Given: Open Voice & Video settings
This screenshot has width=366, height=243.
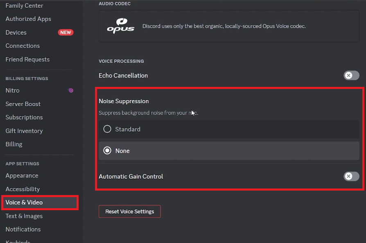Looking at the screenshot, I should [x=24, y=202].
